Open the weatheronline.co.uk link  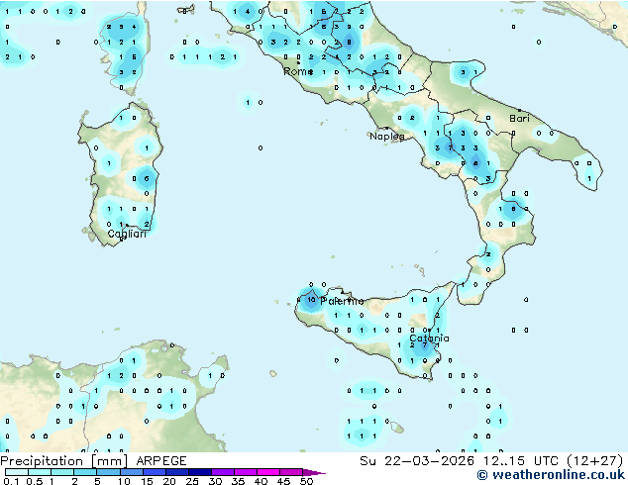click(x=551, y=475)
